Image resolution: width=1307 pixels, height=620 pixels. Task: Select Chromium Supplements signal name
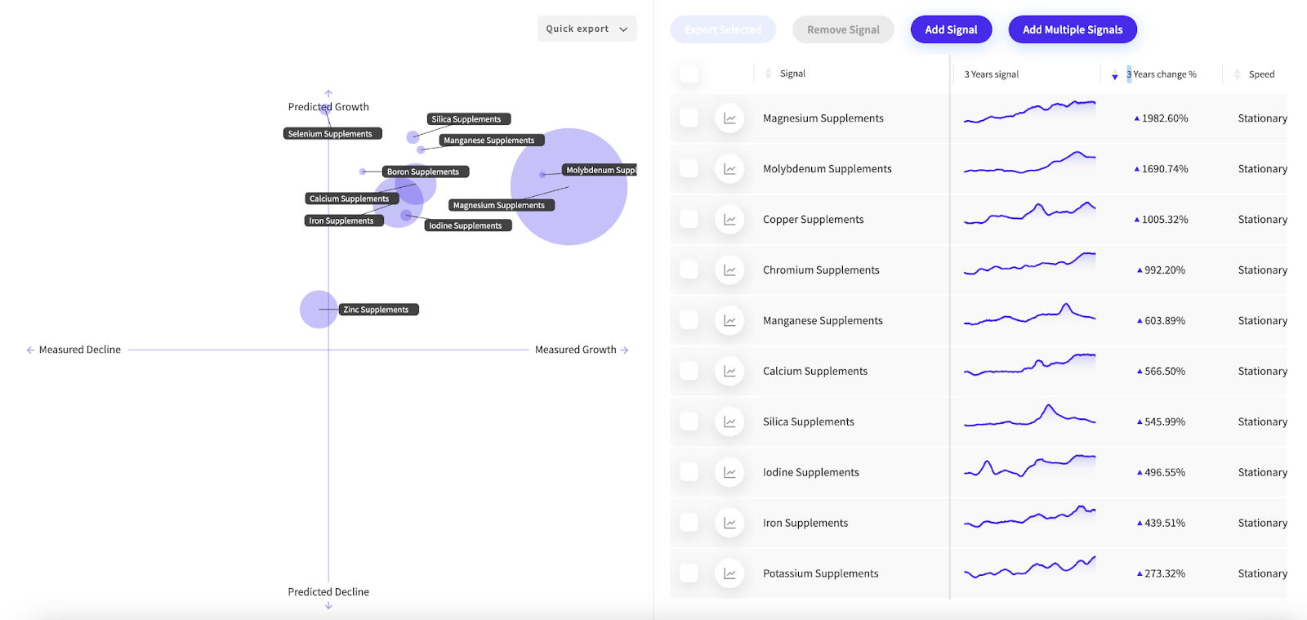(x=821, y=270)
